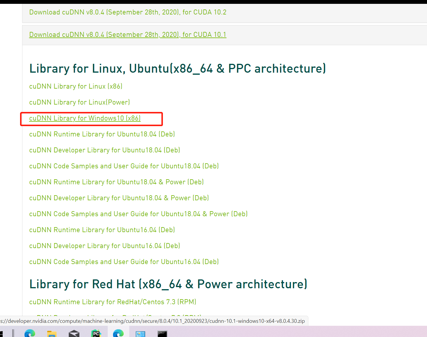Download cuDNN Runtime Library for Ubuntu16.04 (Deb)
This screenshot has height=337, width=427.
102,230
